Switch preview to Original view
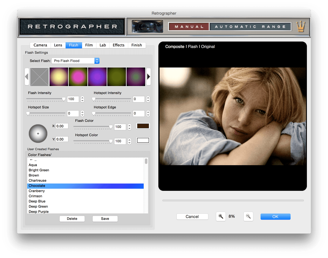The height and width of the screenshot is (258, 328). click(x=208, y=47)
